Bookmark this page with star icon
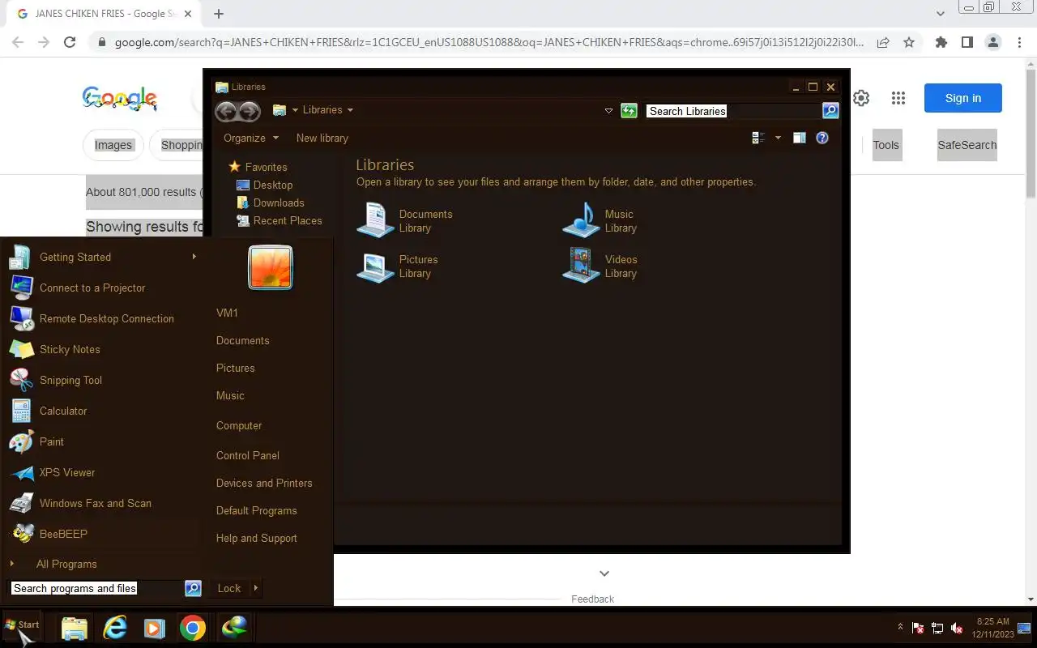Screen dimensions: 1037x648 pos(909,42)
